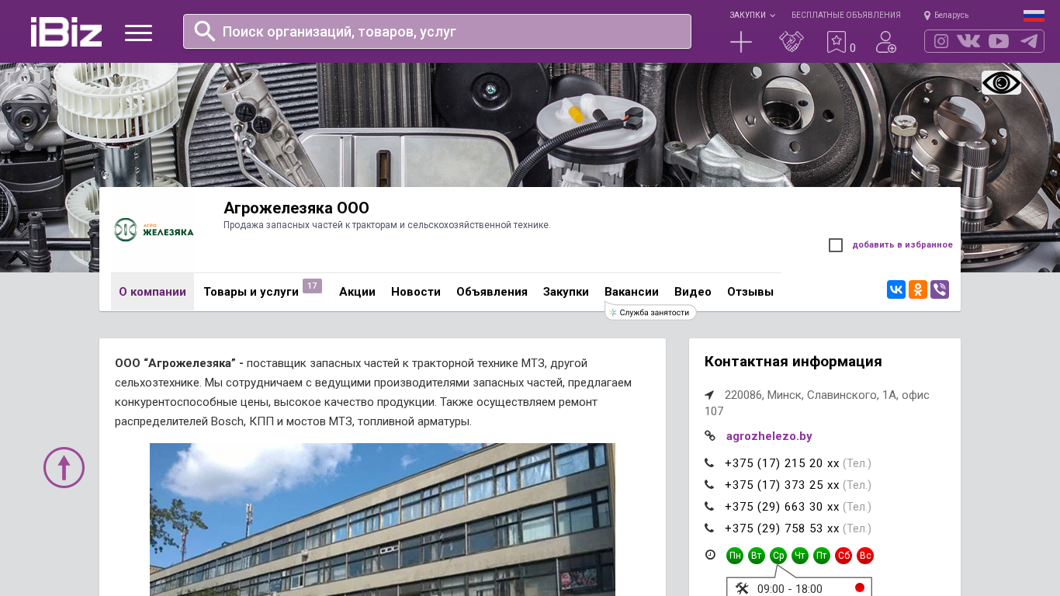The width and height of the screenshot is (1060, 596).
Task: Click the 'Служба занятости' badge
Action: 650,312
